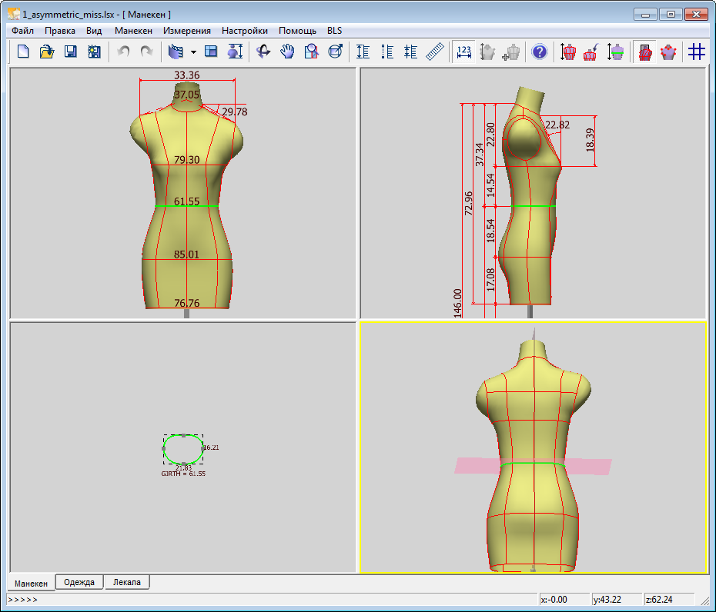Screen dimensions: 716x612
Task: Click the New file icon
Action: pyautogui.click(x=23, y=52)
